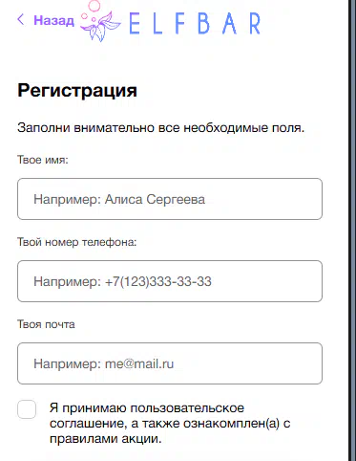Click the Регистрация heading
The image size is (356, 461).
point(77,91)
